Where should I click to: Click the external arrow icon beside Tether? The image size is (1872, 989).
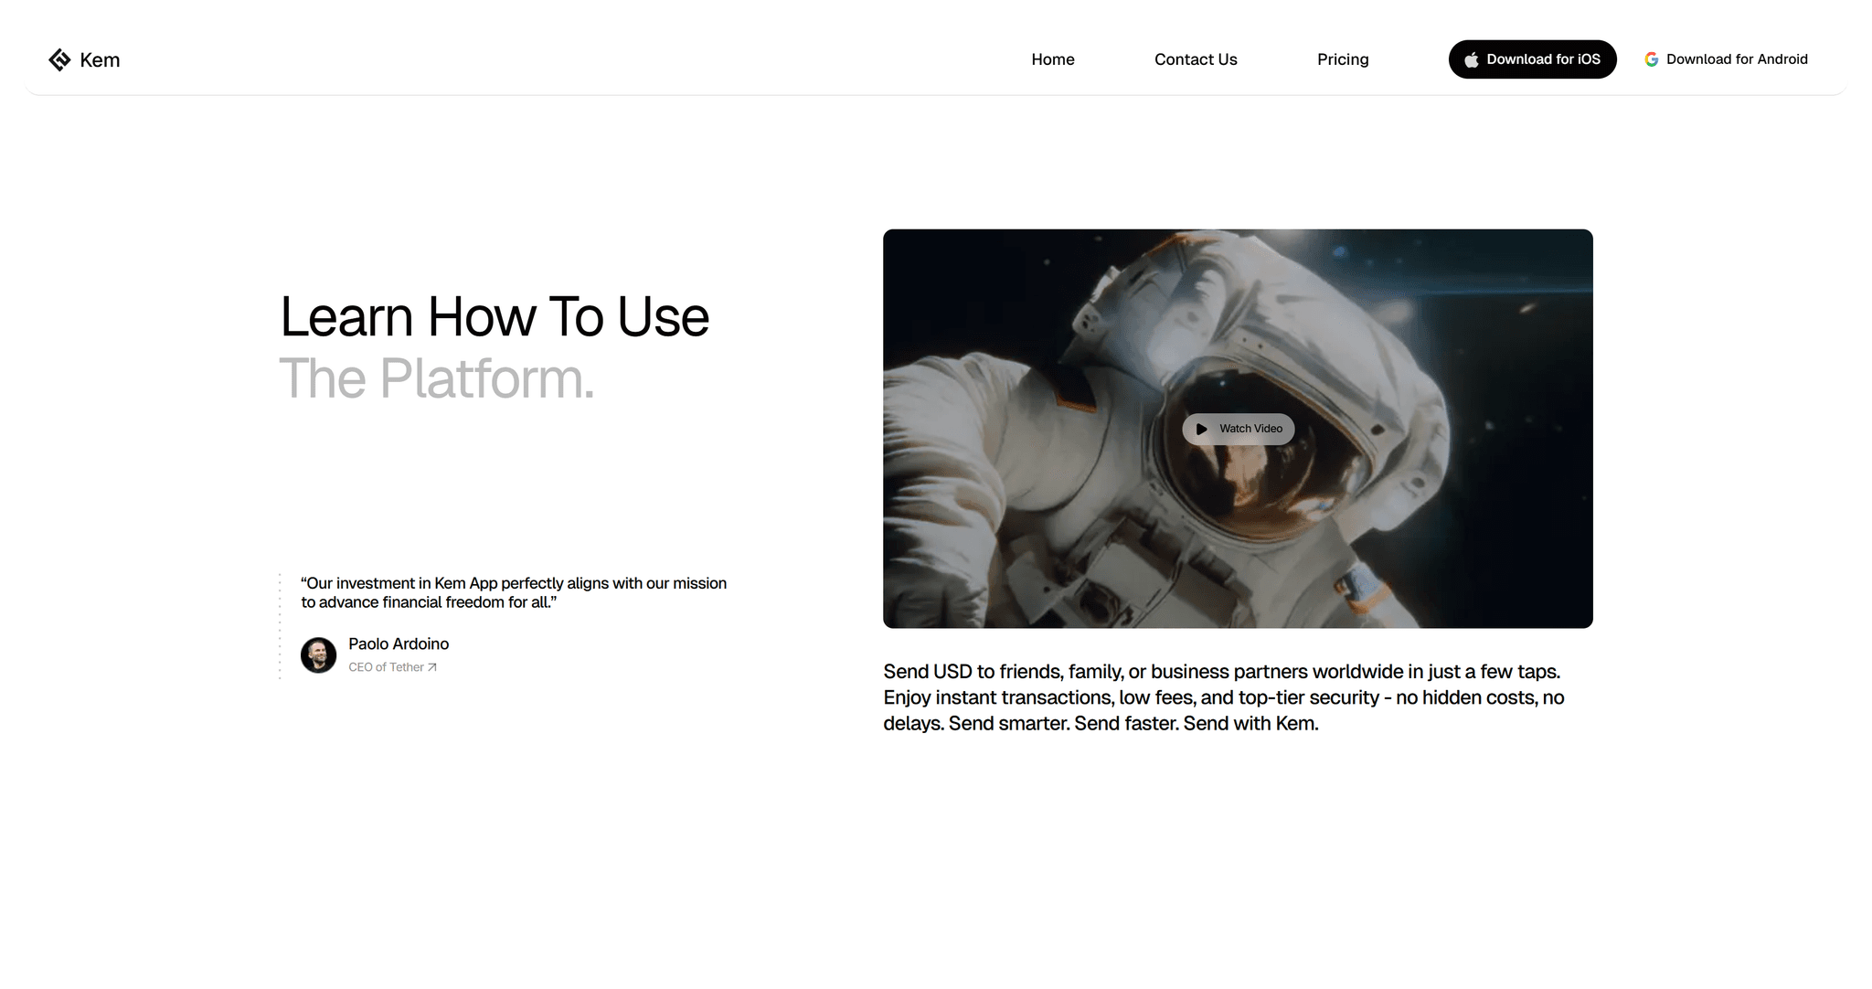coord(432,667)
